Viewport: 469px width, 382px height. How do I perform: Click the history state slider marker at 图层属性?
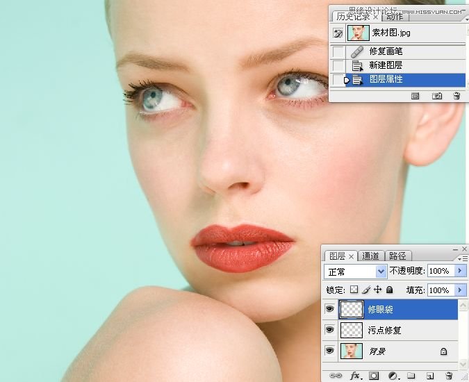pos(347,81)
